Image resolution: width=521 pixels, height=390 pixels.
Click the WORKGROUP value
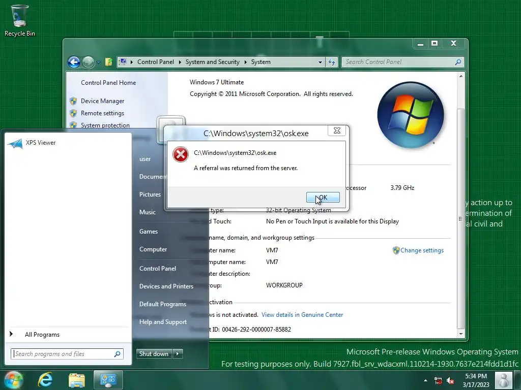pos(284,285)
